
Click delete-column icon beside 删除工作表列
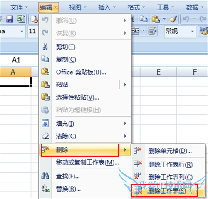pyautogui.click(x=138, y=176)
